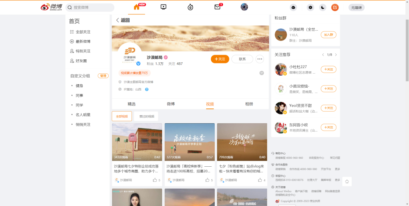Click the pink badge icon beside 沙漠邮局

[x=165, y=57]
